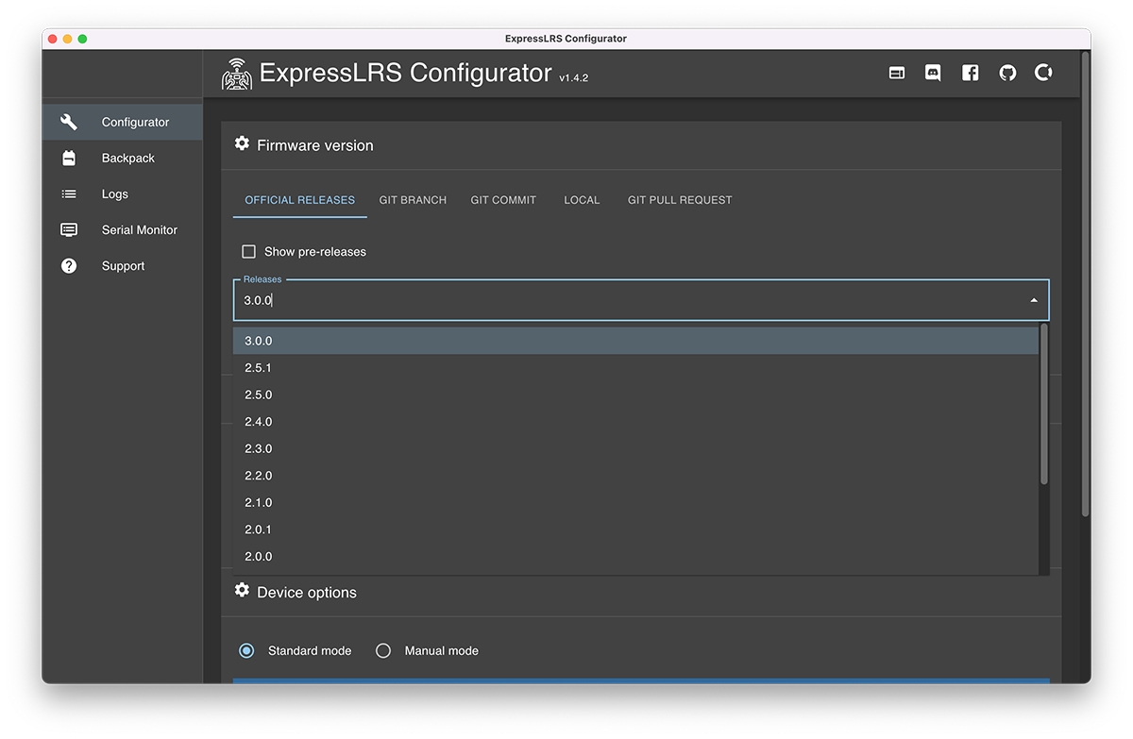This screenshot has width=1133, height=739.
Task: Switch to the Local tab
Action: (582, 200)
